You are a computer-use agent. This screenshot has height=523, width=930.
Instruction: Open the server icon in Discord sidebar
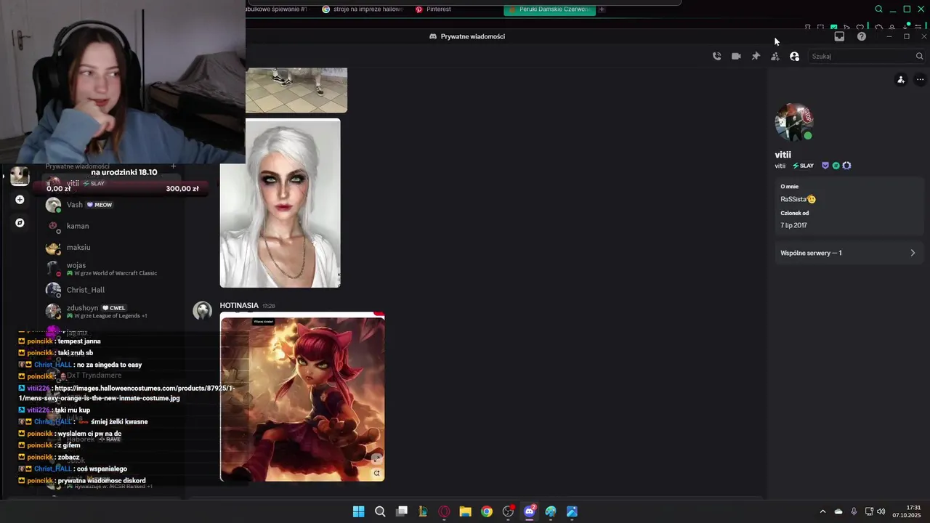(20, 175)
